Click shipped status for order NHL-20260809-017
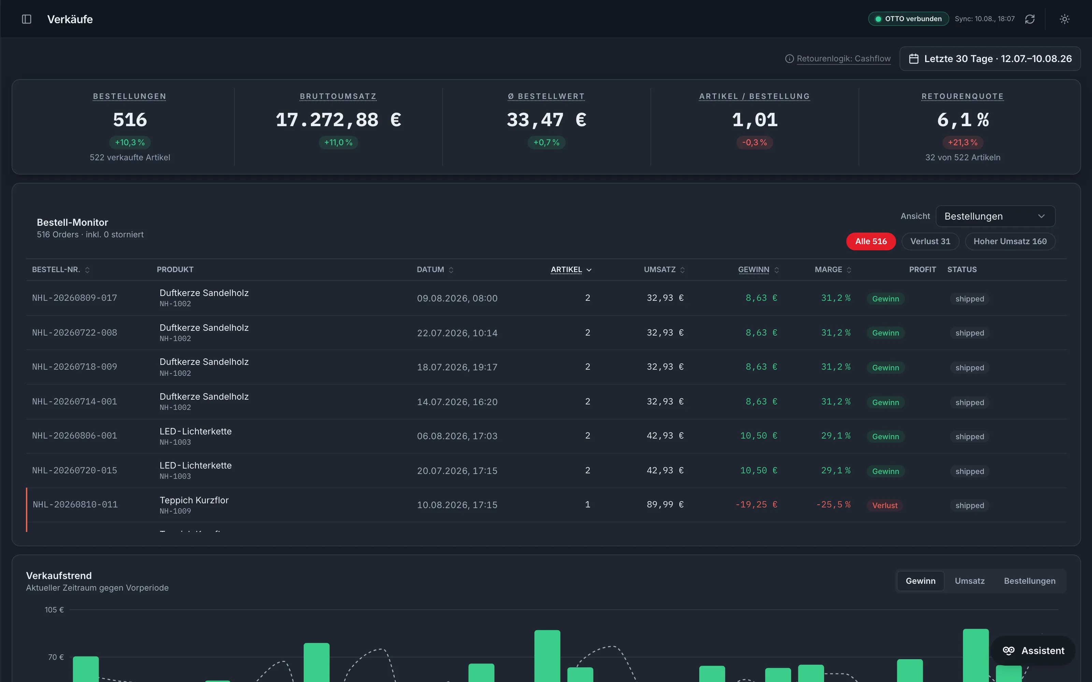The image size is (1092, 682). 969,299
